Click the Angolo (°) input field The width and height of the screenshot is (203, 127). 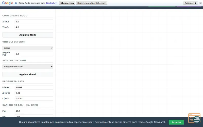click(34, 54)
